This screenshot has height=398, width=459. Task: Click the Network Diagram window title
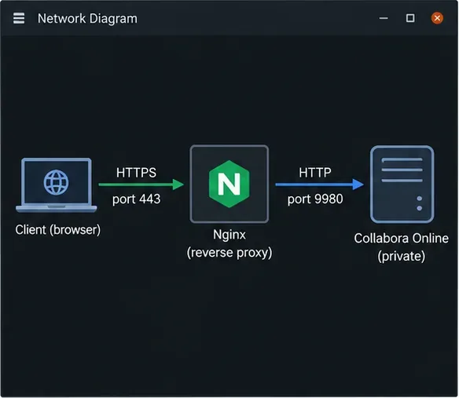point(87,18)
